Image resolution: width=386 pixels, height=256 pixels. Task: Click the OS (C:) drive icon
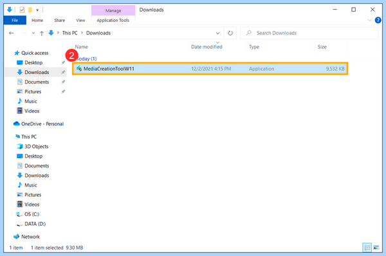[20, 214]
